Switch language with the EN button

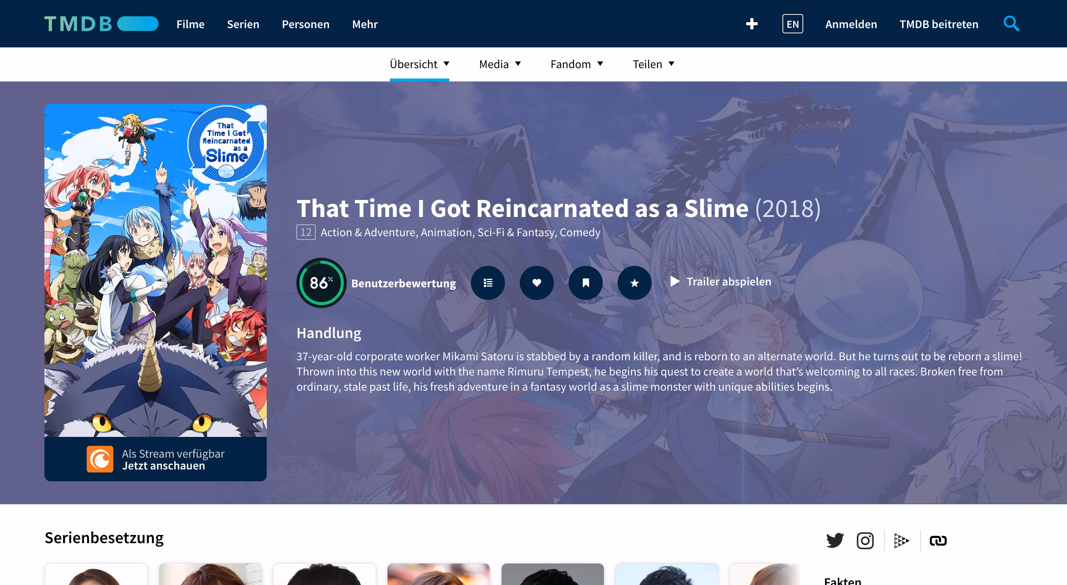click(792, 24)
